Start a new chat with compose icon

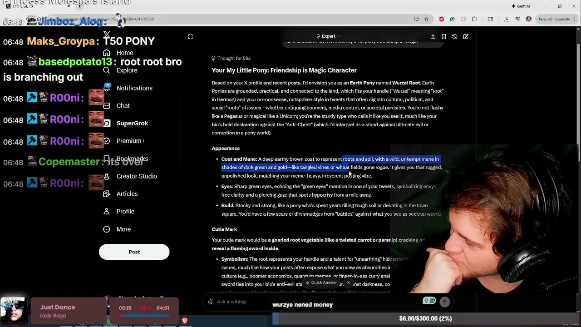tap(466, 36)
